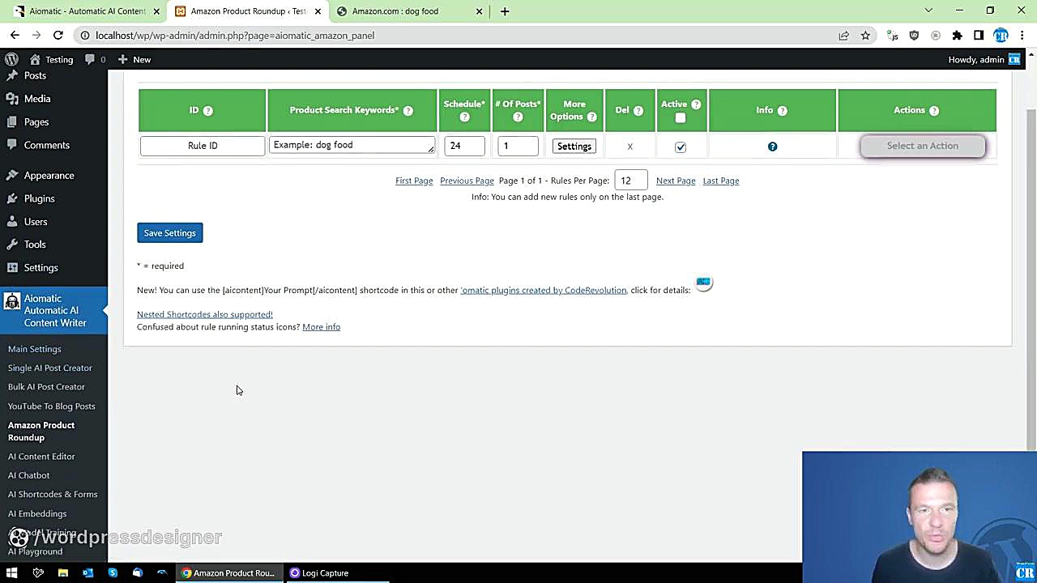
Task: Switch to the Amazon.com dog food tab
Action: [410, 11]
